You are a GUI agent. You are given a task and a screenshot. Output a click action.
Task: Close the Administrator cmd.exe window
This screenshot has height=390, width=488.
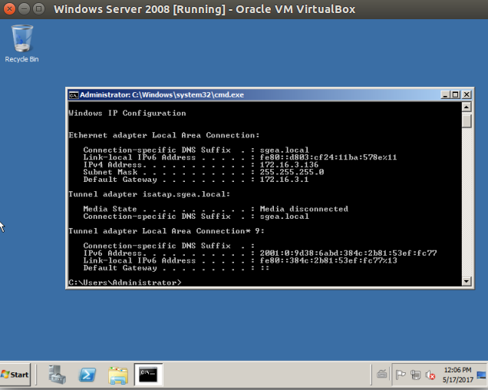coord(466,95)
